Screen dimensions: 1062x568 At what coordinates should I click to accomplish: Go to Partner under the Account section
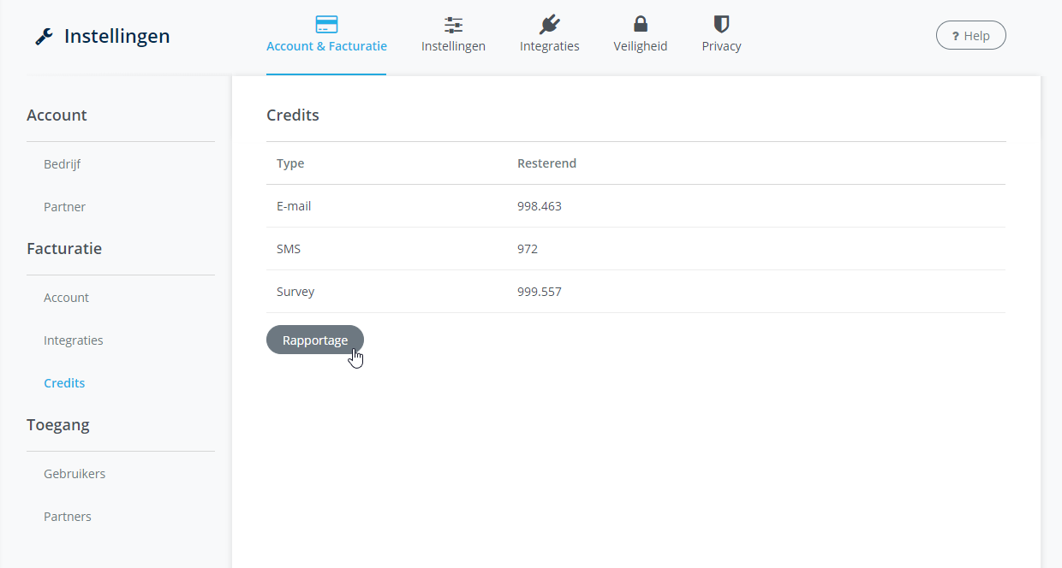[x=65, y=207]
